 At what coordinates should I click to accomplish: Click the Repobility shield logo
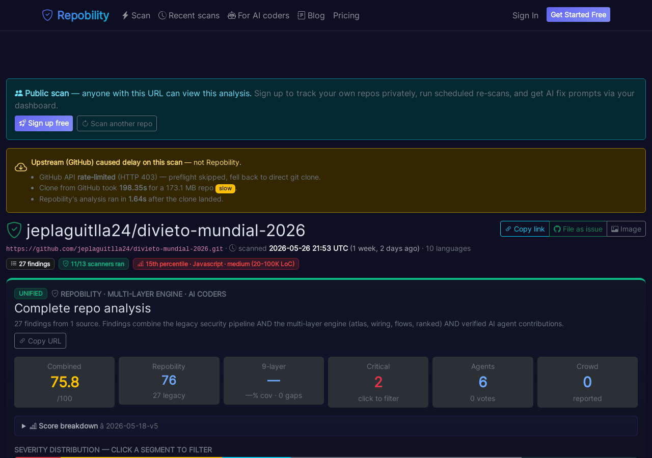click(x=47, y=15)
